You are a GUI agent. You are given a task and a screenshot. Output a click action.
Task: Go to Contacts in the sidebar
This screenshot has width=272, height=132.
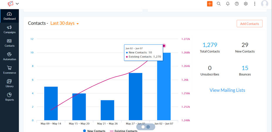pos(9,43)
